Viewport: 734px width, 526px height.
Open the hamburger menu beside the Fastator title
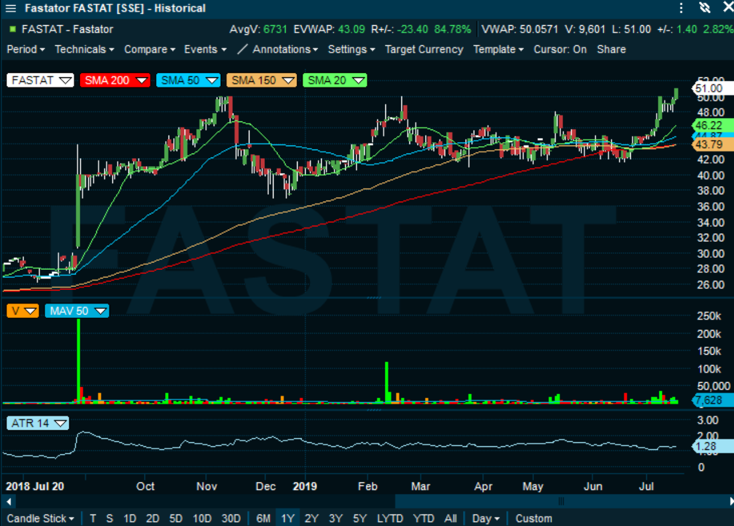pos(10,9)
